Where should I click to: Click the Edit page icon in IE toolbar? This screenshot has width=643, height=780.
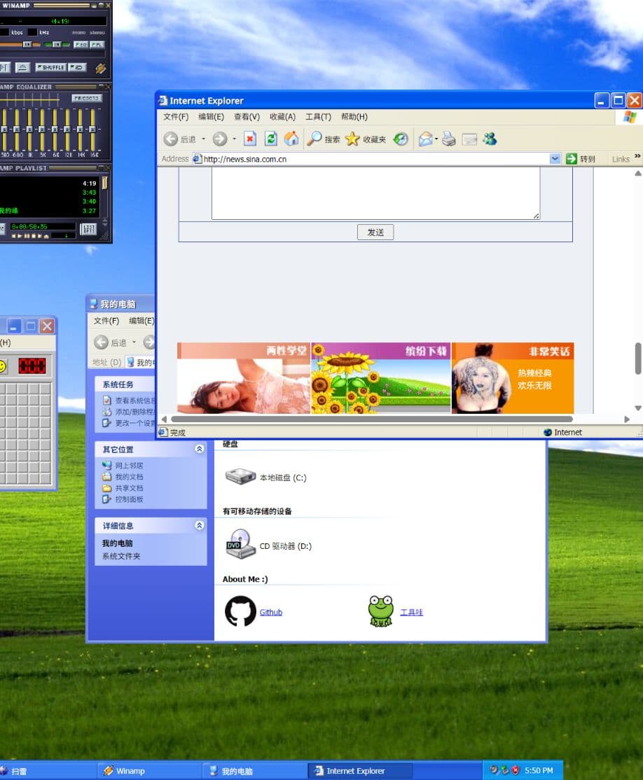pyautogui.click(x=469, y=139)
